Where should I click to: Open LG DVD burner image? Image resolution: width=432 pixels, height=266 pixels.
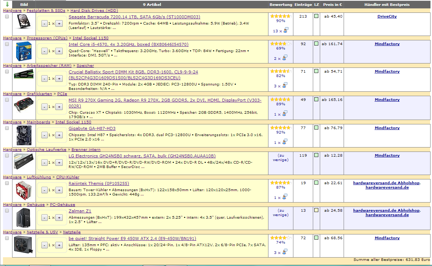(24, 161)
